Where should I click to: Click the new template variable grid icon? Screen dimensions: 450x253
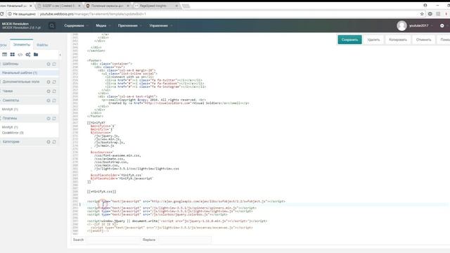point(13,55)
